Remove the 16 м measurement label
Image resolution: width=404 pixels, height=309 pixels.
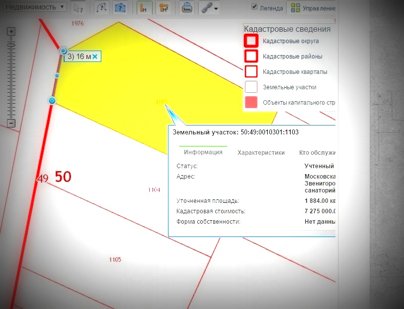pos(94,57)
